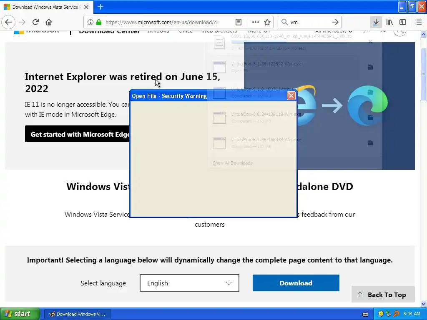Open a new tab with plus button
The width and height of the screenshot is (427, 320).
[x=100, y=7]
